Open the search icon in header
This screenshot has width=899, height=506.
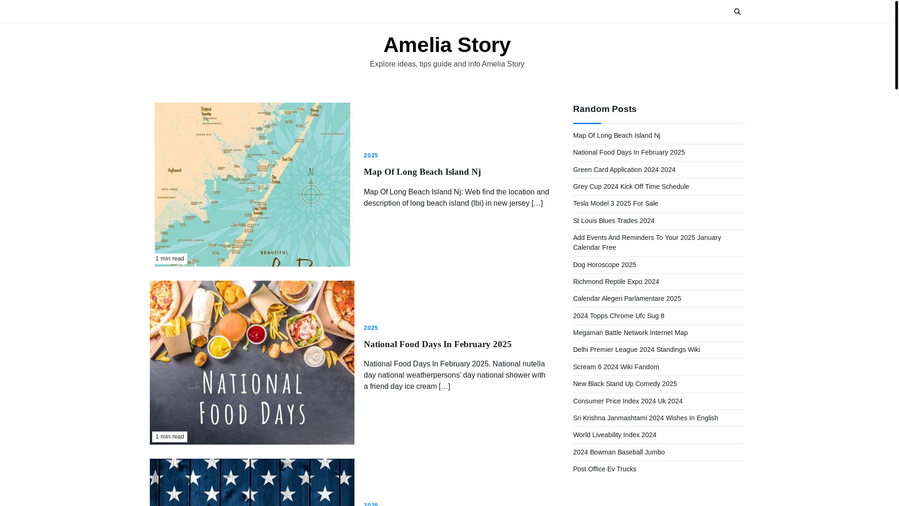click(737, 12)
